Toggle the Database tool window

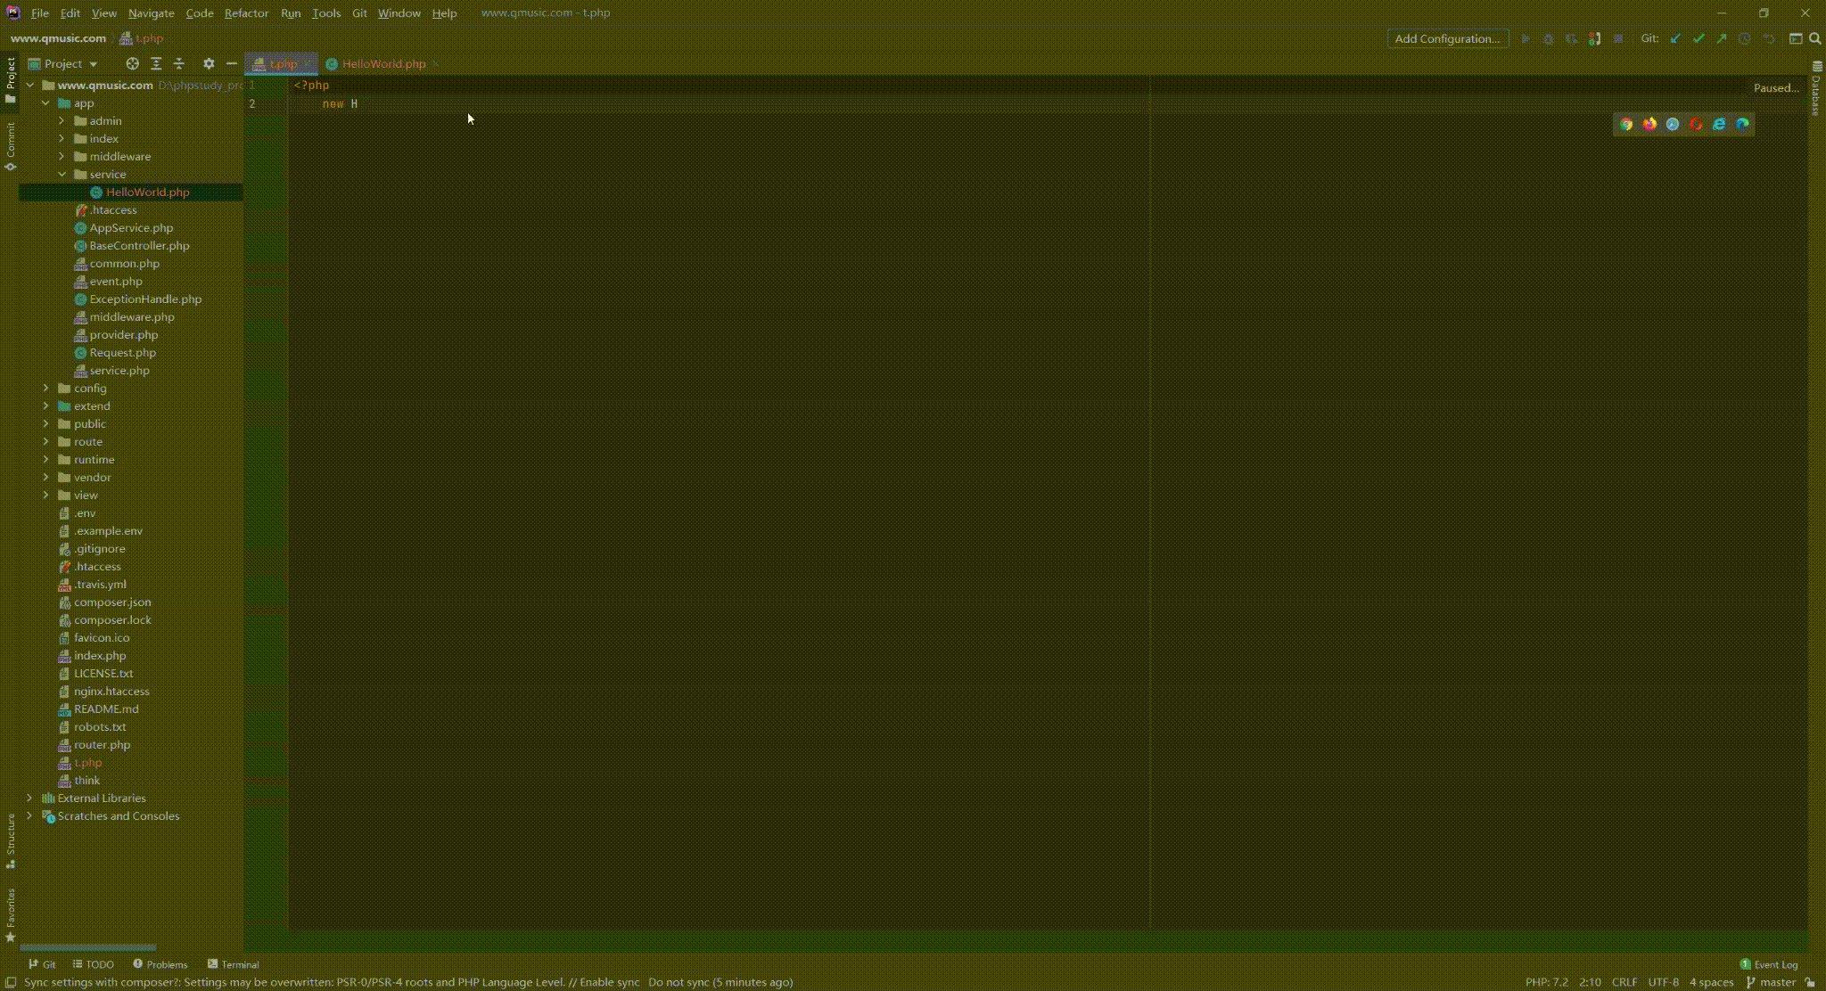(1816, 89)
